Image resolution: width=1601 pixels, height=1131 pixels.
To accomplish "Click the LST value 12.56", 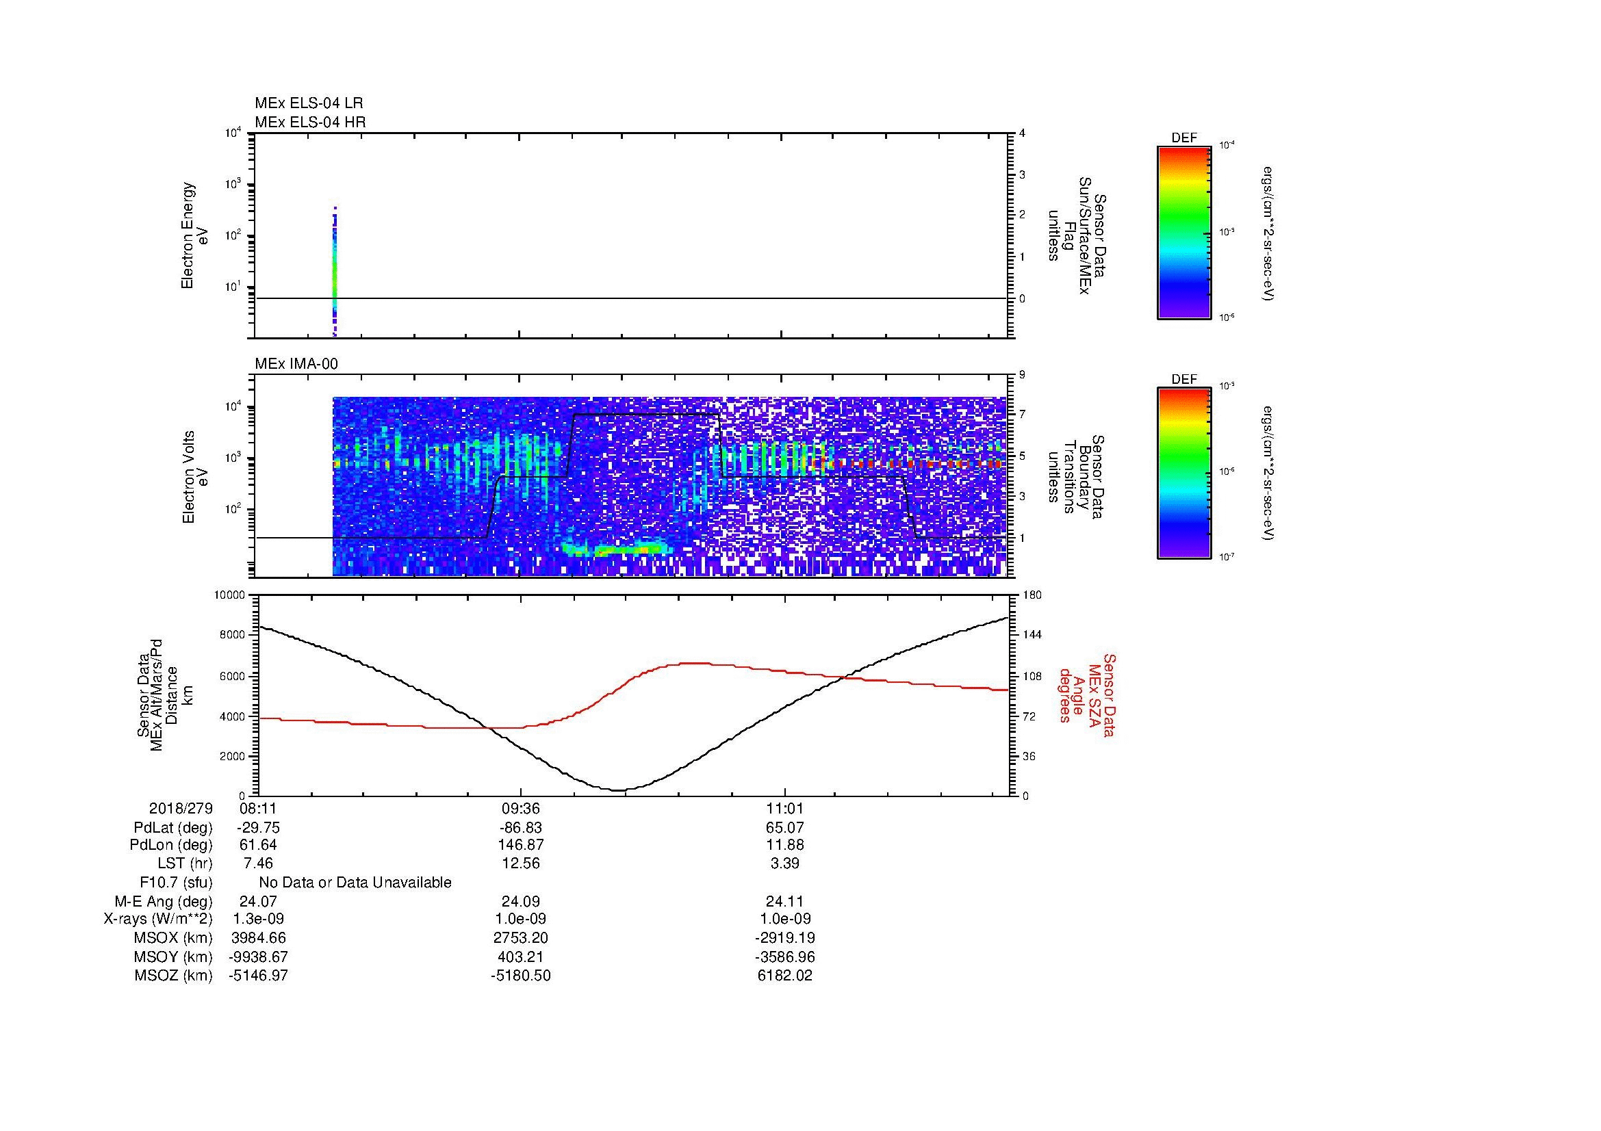I will click(x=521, y=863).
